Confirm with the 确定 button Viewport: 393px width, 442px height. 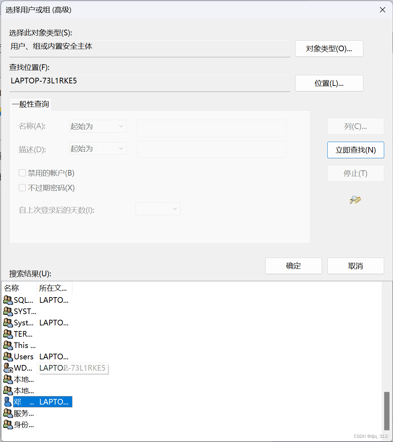[x=293, y=266]
